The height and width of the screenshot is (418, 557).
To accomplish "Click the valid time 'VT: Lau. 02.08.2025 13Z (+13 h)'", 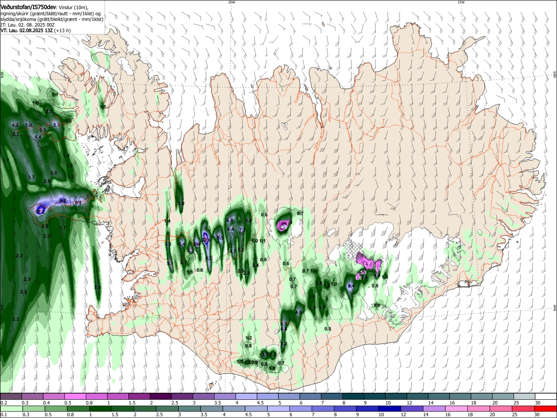I will tap(36, 30).
